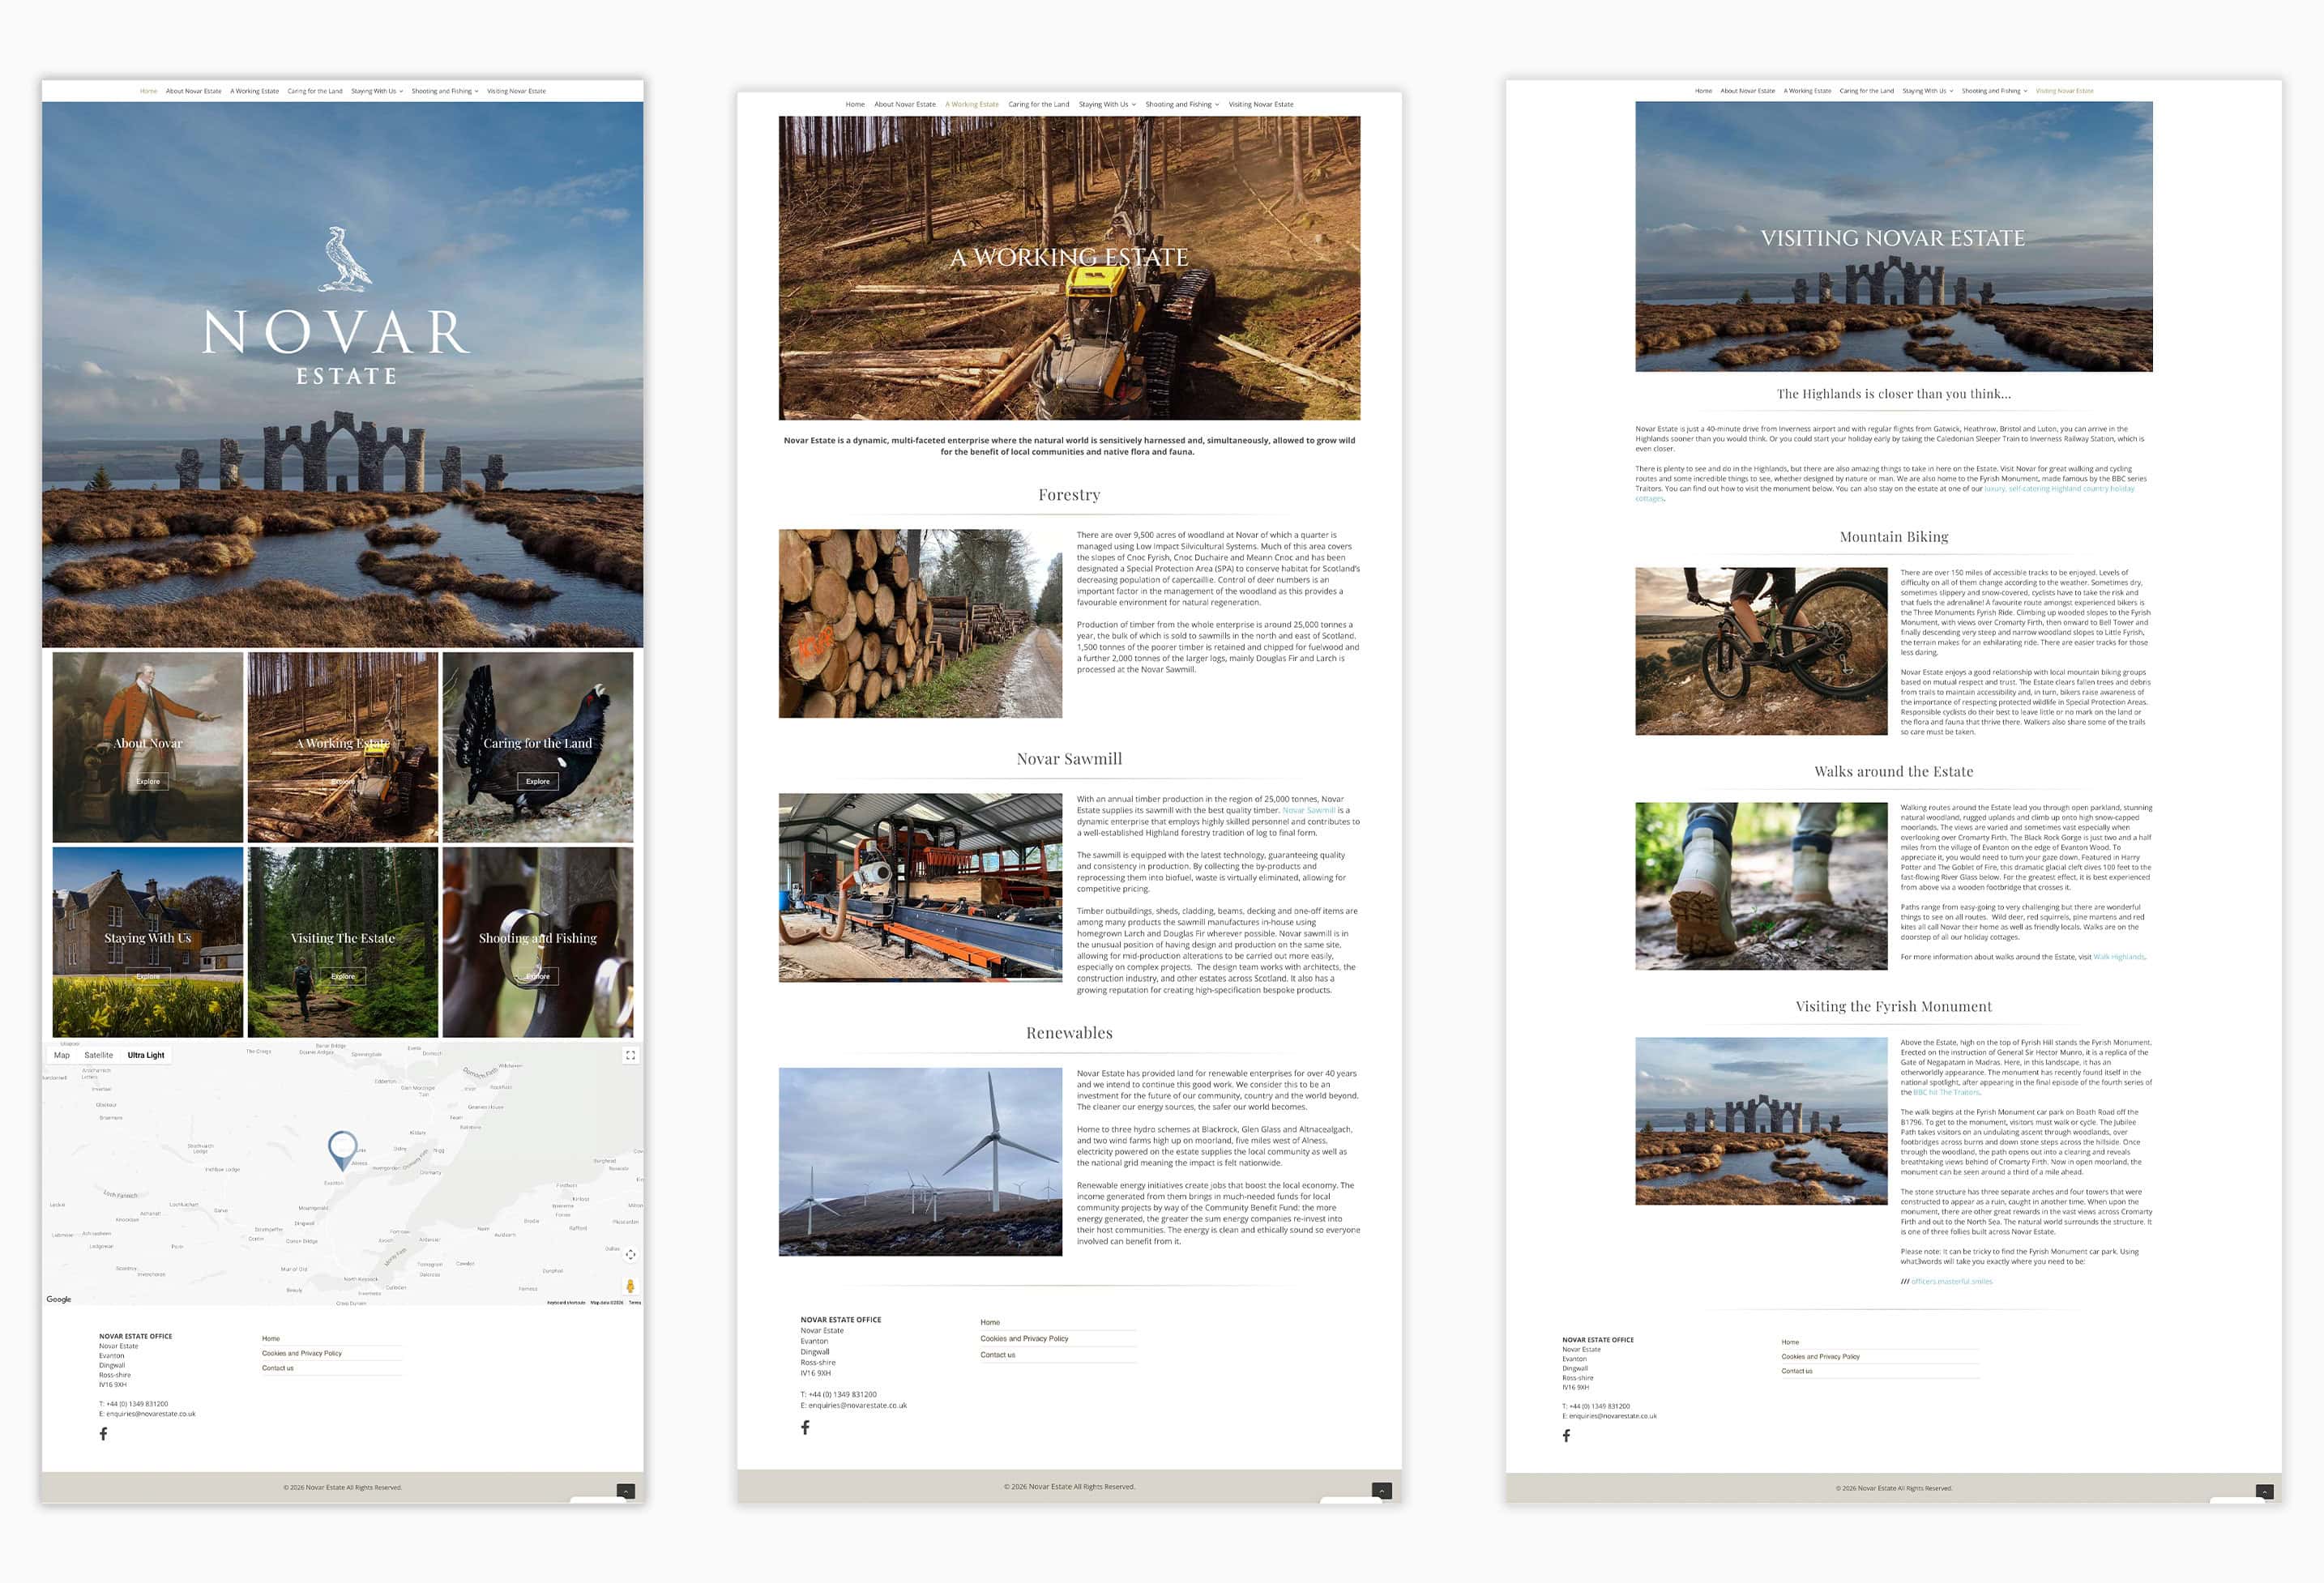The image size is (2324, 1583).
Task: Select the Map view type on the homepage map
Action: click(62, 1055)
